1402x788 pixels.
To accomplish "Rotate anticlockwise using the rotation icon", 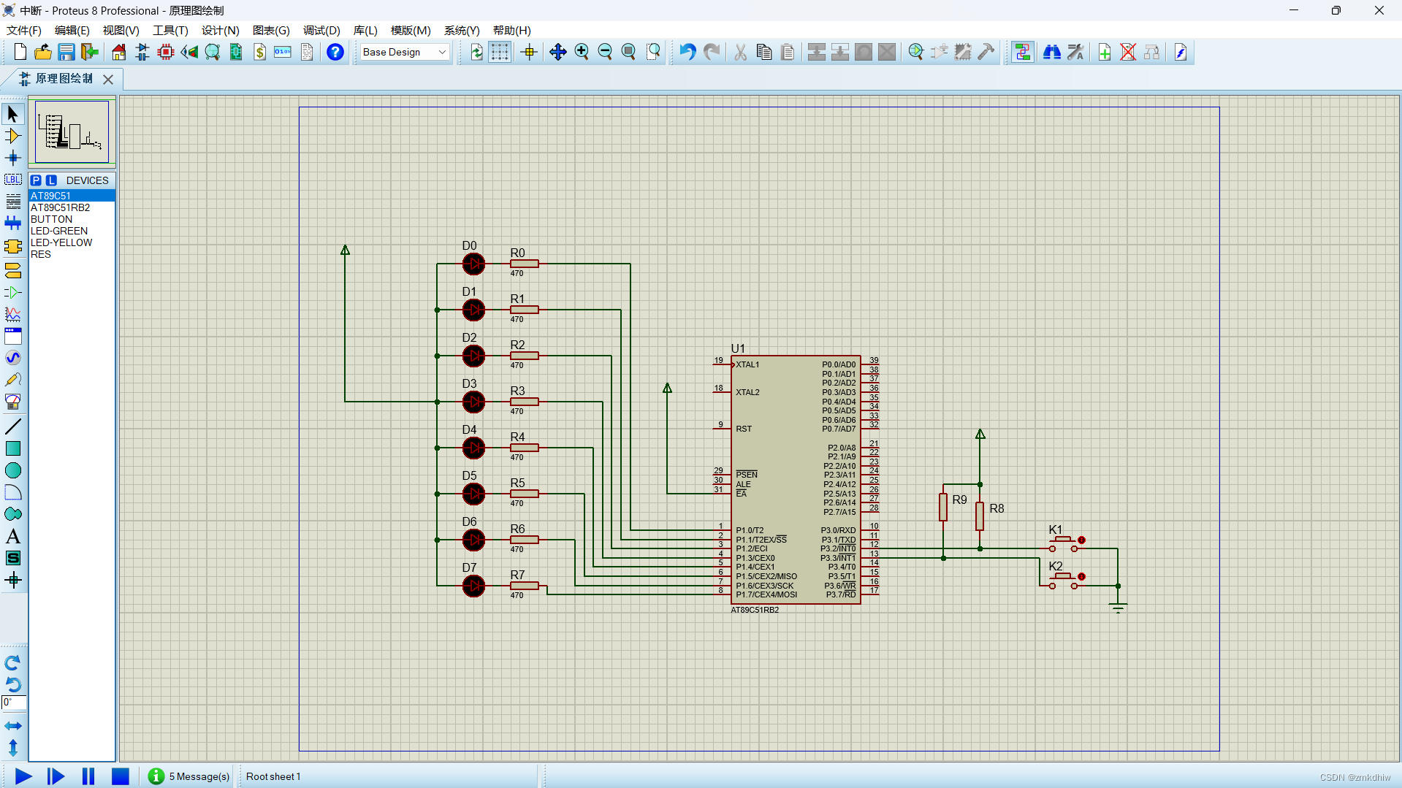I will click(12, 684).
